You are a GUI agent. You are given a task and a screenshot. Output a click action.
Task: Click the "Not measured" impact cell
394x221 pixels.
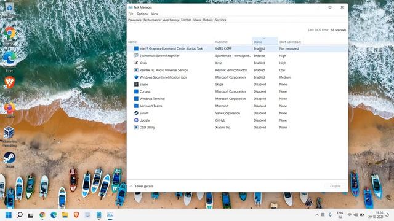pyautogui.click(x=289, y=49)
